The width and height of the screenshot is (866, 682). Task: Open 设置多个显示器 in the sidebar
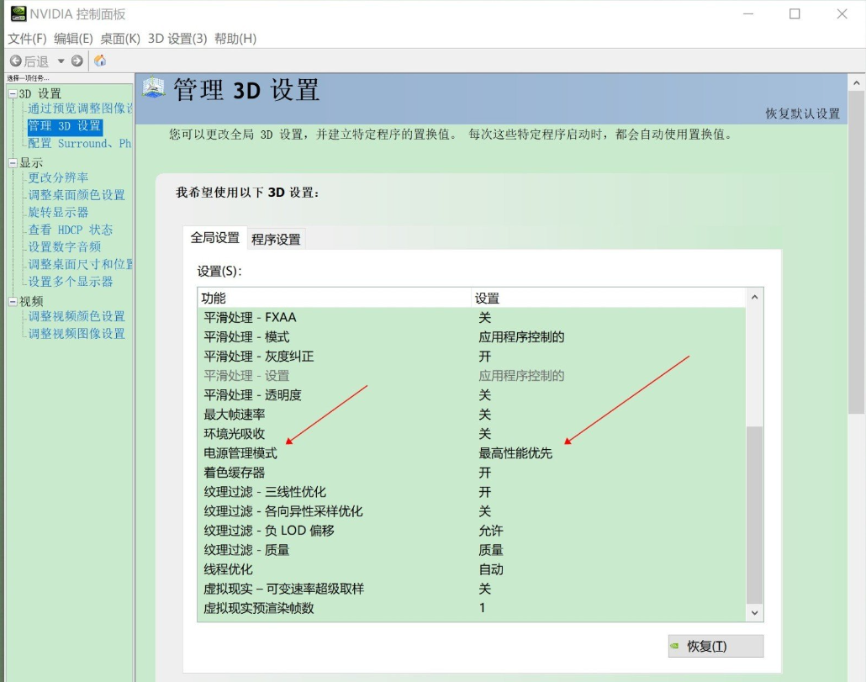[70, 282]
